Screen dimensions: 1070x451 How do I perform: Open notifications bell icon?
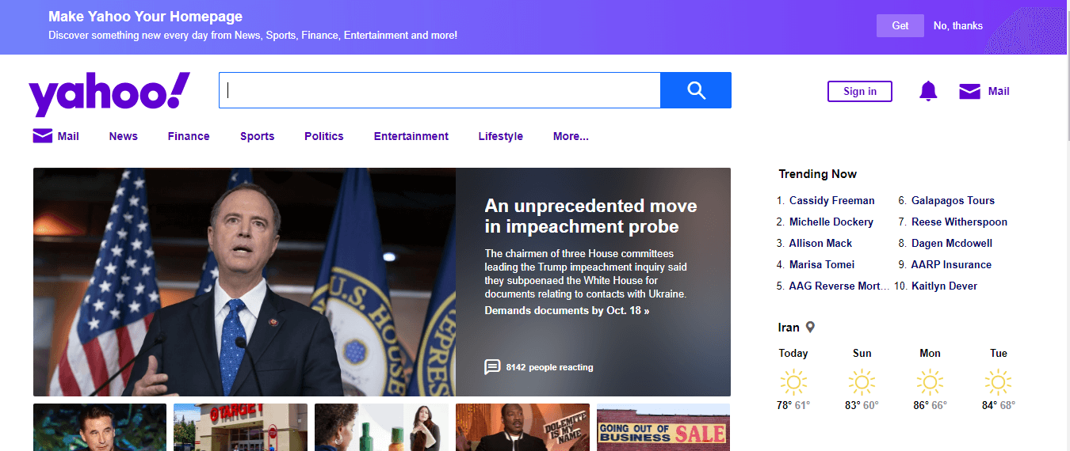tap(928, 91)
